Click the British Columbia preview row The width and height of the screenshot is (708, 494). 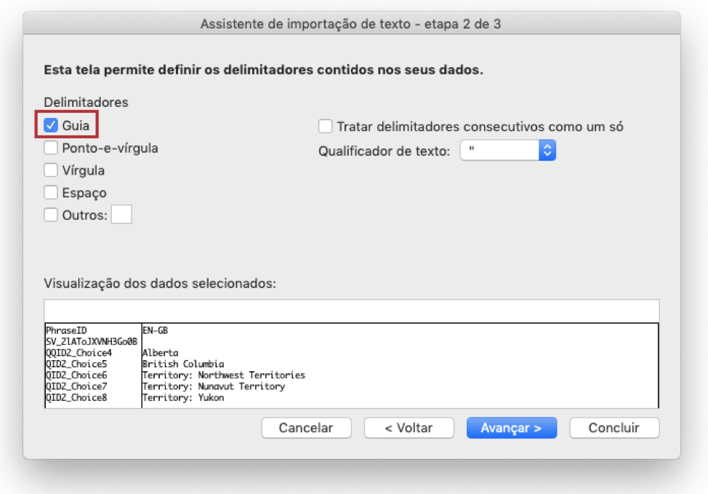[x=183, y=364]
